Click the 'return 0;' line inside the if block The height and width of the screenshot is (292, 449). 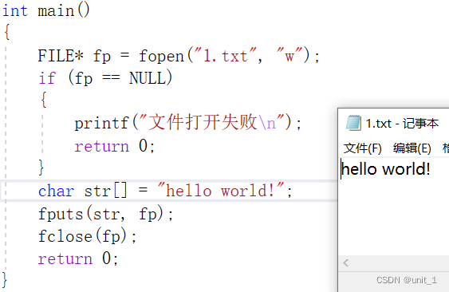tap(115, 146)
